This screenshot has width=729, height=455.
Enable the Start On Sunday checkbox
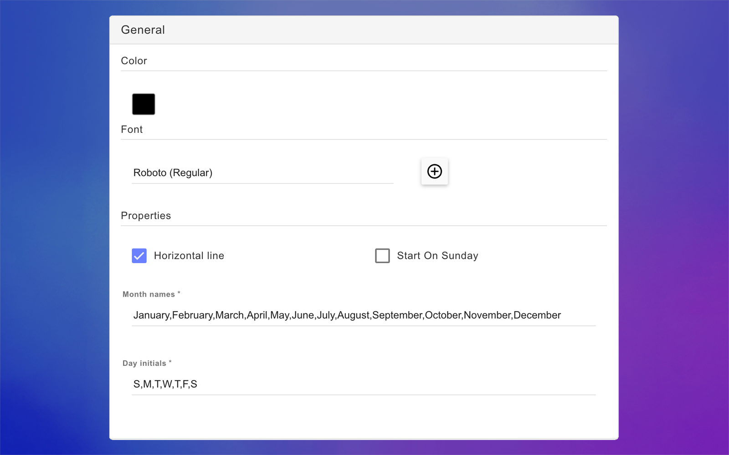[382, 256]
